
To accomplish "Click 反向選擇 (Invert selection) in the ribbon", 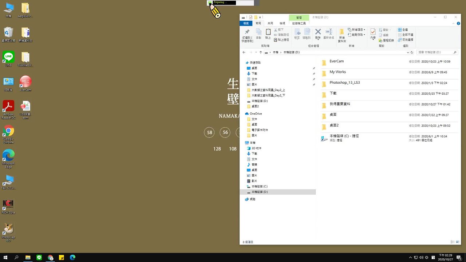I will pos(405,40).
